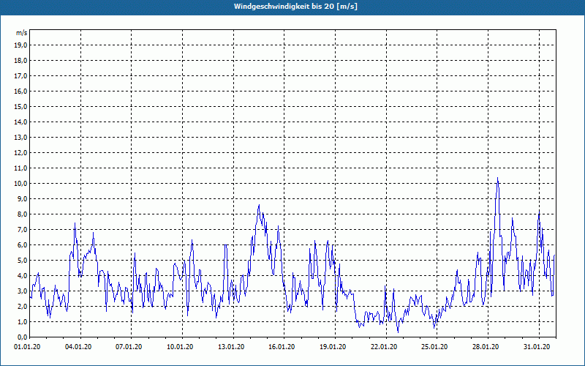Select the 19,0 y-axis label

pos(20,45)
